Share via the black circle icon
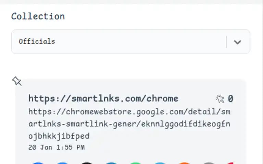The height and width of the screenshot is (164, 263). (x=87, y=163)
